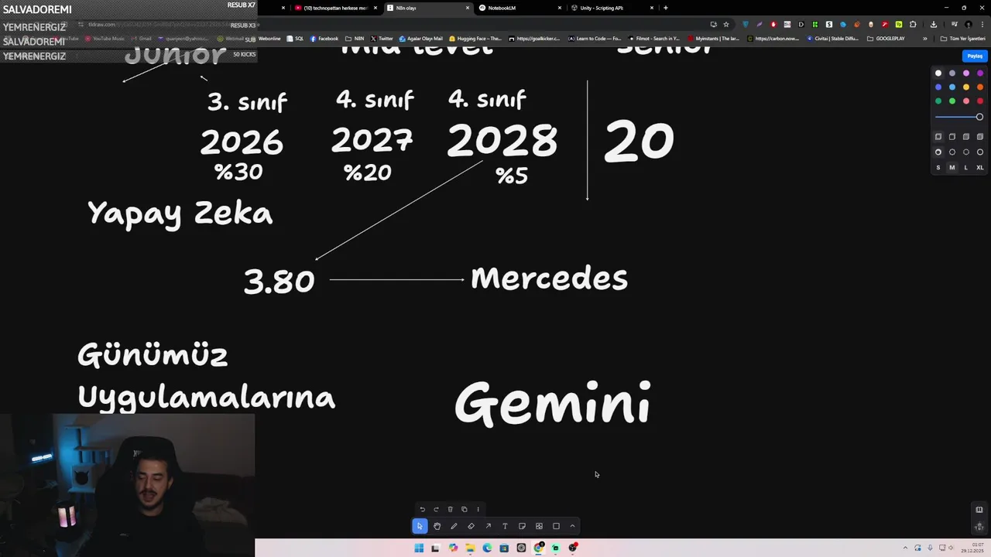Select the pencil draw tool
991x557 pixels.
[x=454, y=526]
